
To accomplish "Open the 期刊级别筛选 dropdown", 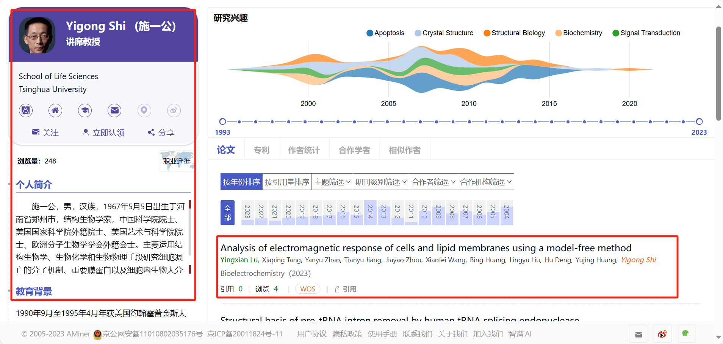I will pyautogui.click(x=381, y=182).
